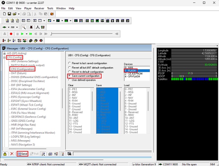Click the new file icon

(x=4, y=14)
